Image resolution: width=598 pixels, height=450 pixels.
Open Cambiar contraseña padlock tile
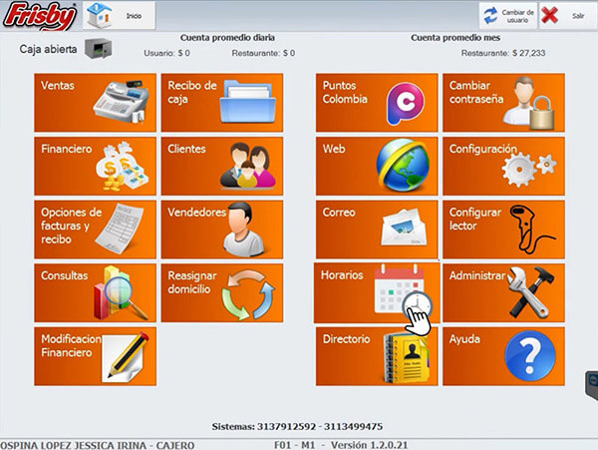point(503,103)
